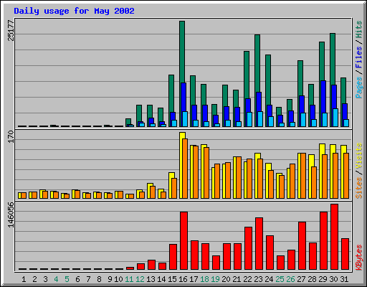This screenshot has height=287, width=367.
Task: Select day 22 on the x-axis
Action: [247, 279]
